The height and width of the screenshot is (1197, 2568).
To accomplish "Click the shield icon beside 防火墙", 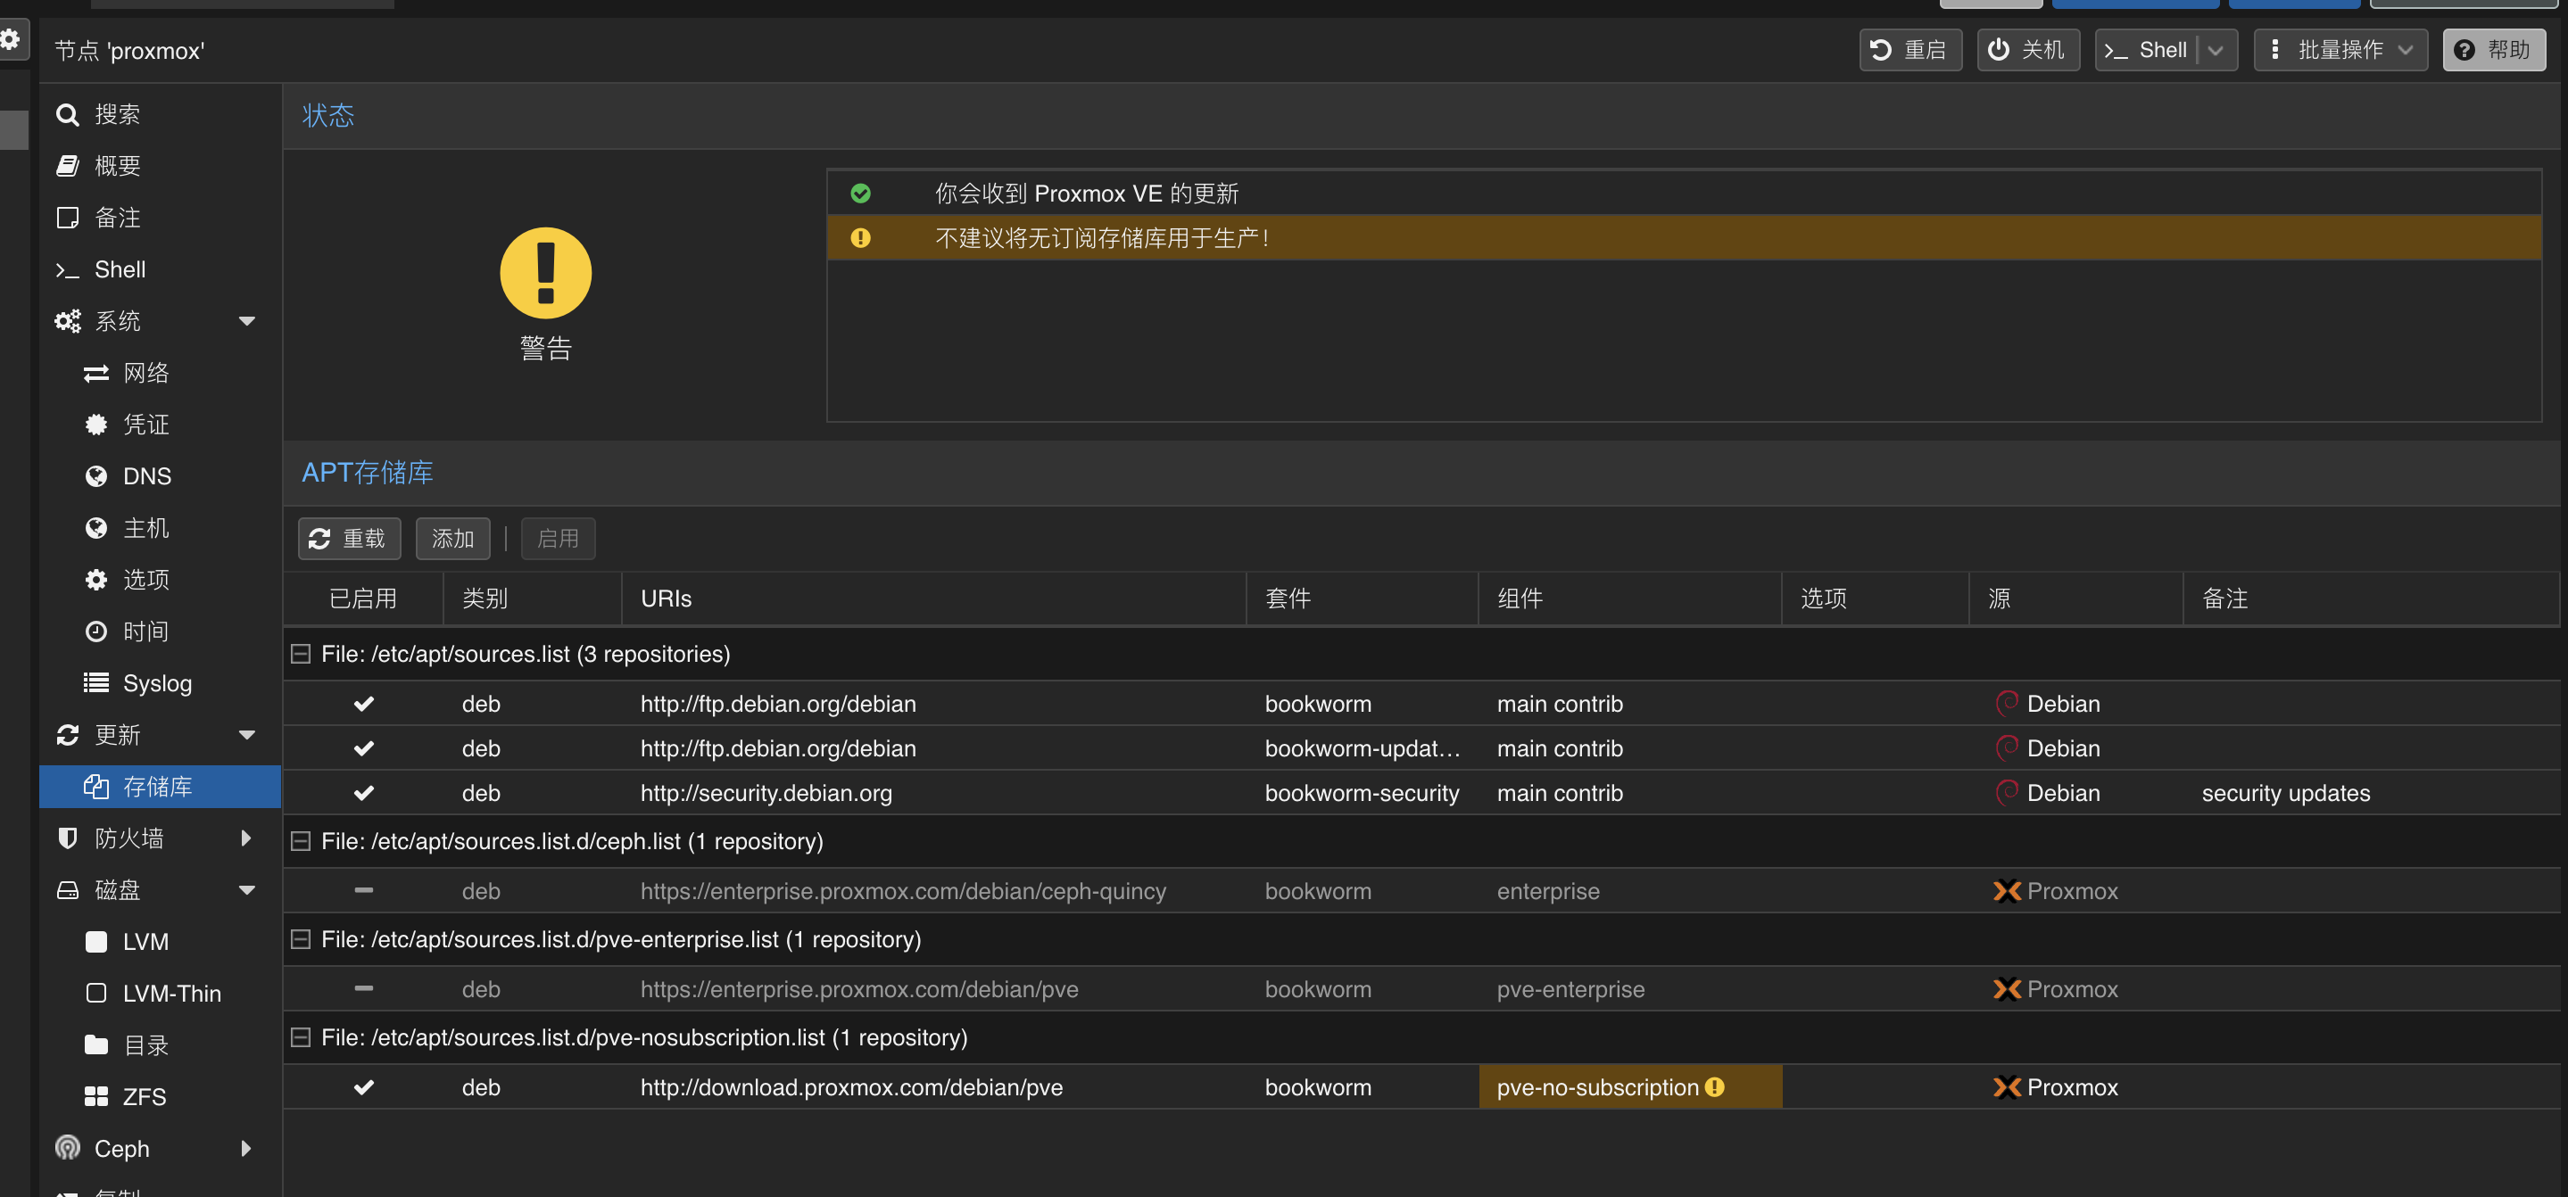I will pos(67,838).
